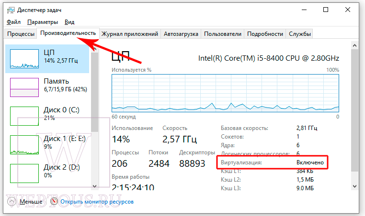Viewport: 365px width, 216px height.
Task: Click the Task Manager title bar icon
Action: (x=11, y=10)
